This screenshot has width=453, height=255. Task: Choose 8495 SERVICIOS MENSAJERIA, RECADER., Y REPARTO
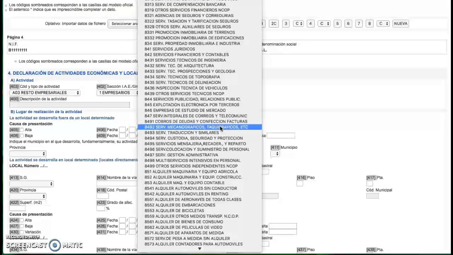tap(200, 144)
